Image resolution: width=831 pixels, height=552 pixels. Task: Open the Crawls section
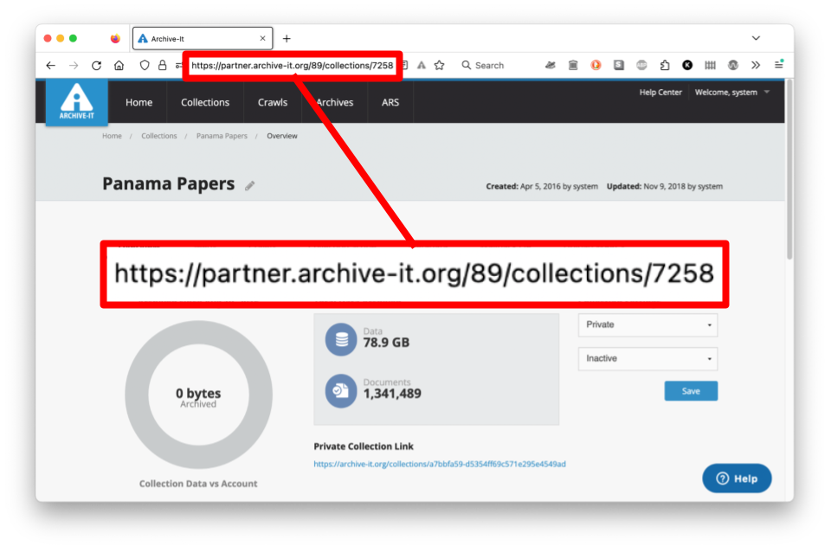tap(272, 102)
